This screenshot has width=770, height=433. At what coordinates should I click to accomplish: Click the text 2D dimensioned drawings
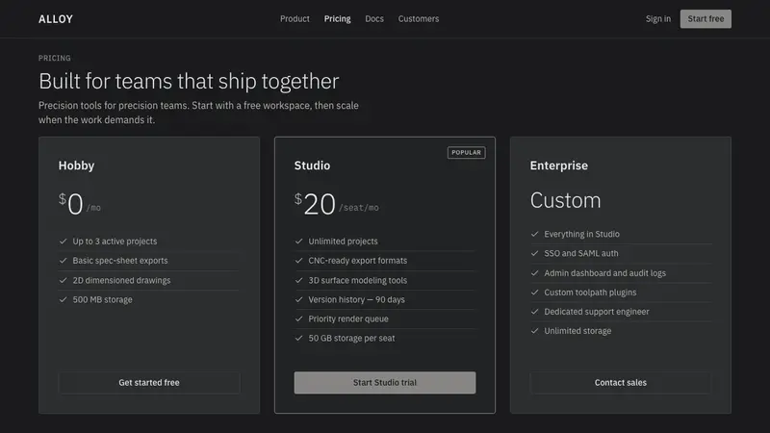[x=122, y=280]
